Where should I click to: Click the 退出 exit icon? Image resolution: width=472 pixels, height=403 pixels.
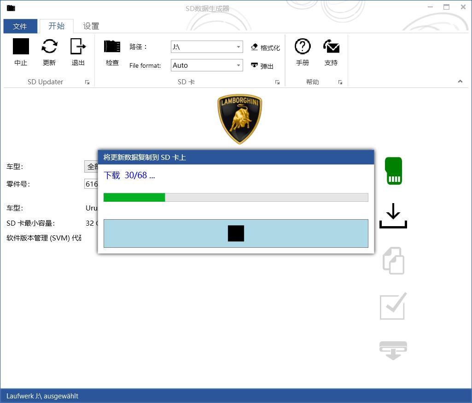tap(78, 47)
